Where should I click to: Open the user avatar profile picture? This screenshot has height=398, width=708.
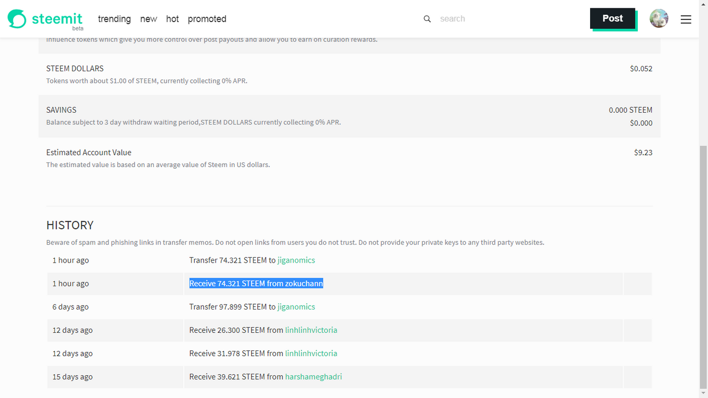(x=659, y=19)
